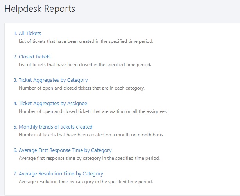Open the Closed Tickets report link
This screenshot has width=240, height=196.
(x=32, y=57)
